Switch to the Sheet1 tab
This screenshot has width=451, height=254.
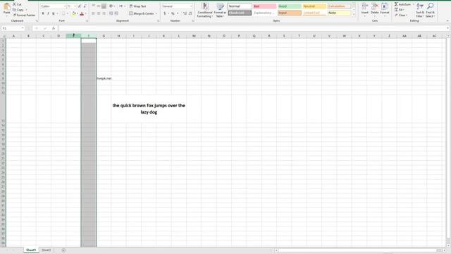pyautogui.click(x=31, y=250)
